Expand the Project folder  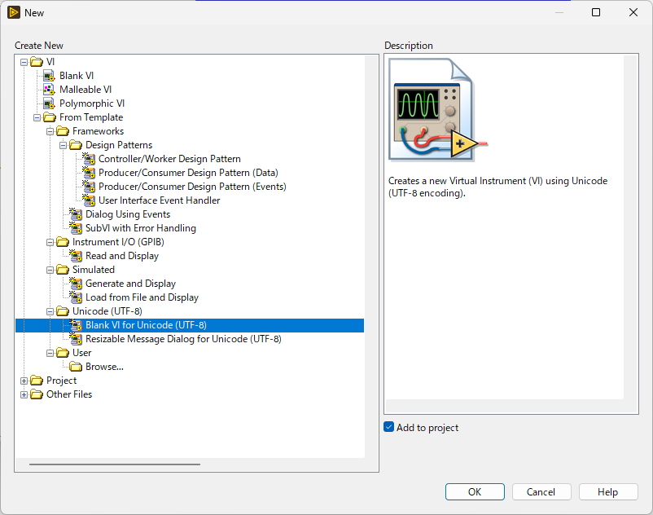[24, 381]
